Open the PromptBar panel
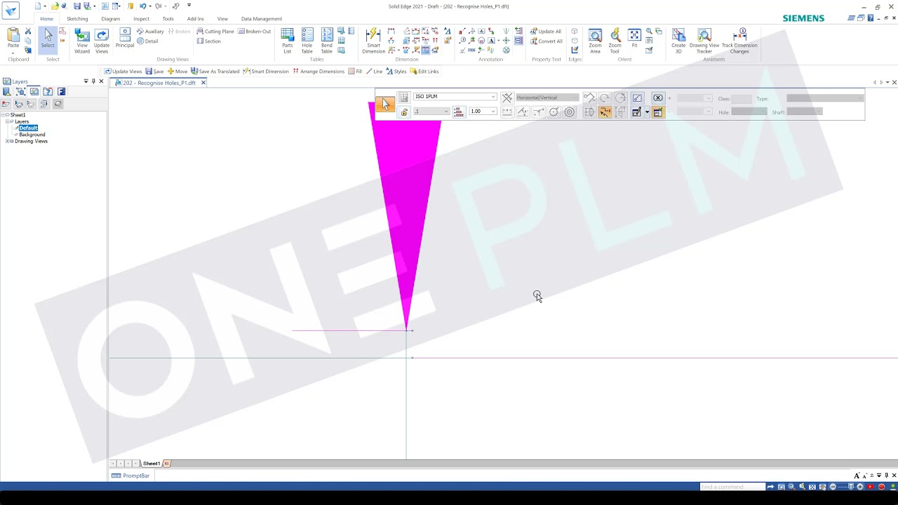 [131, 476]
